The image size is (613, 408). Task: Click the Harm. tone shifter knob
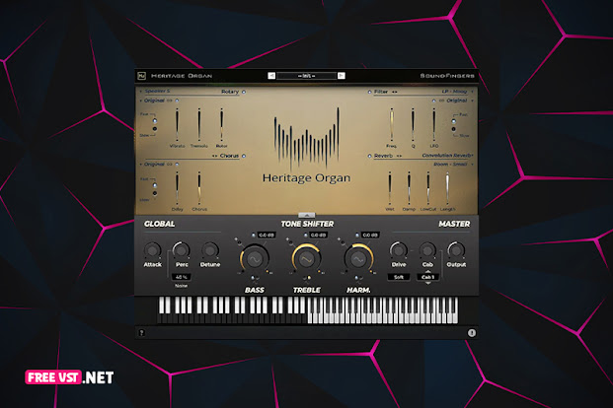click(358, 259)
